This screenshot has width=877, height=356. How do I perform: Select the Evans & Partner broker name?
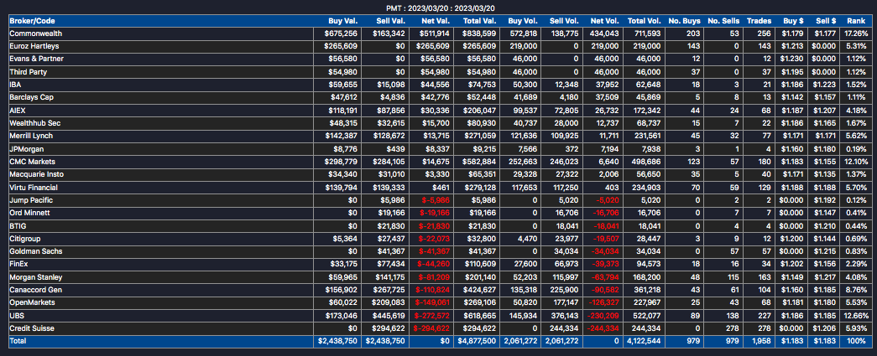36,59
